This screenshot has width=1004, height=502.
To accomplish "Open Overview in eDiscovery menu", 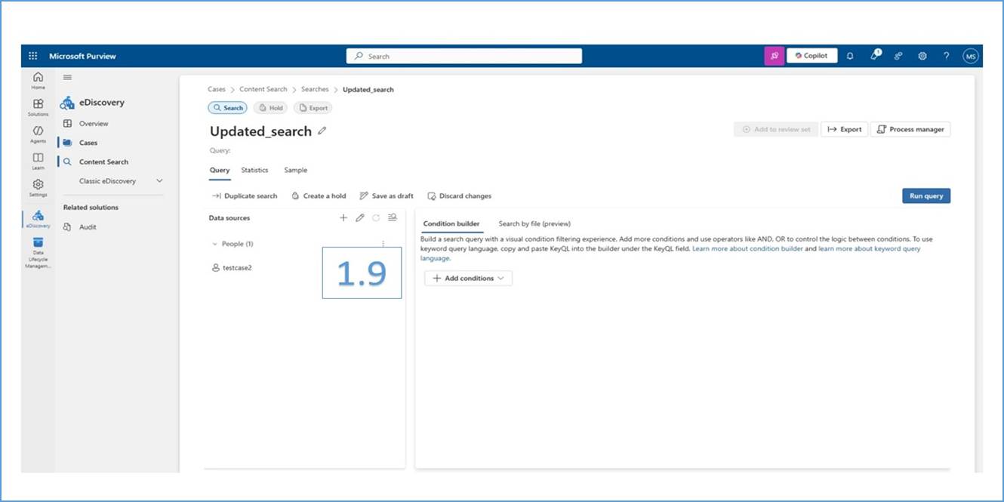I will [x=94, y=123].
